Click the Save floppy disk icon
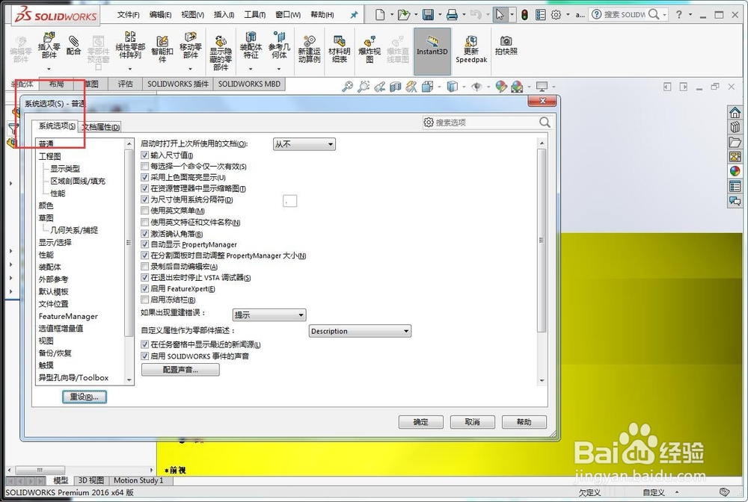 [428, 15]
